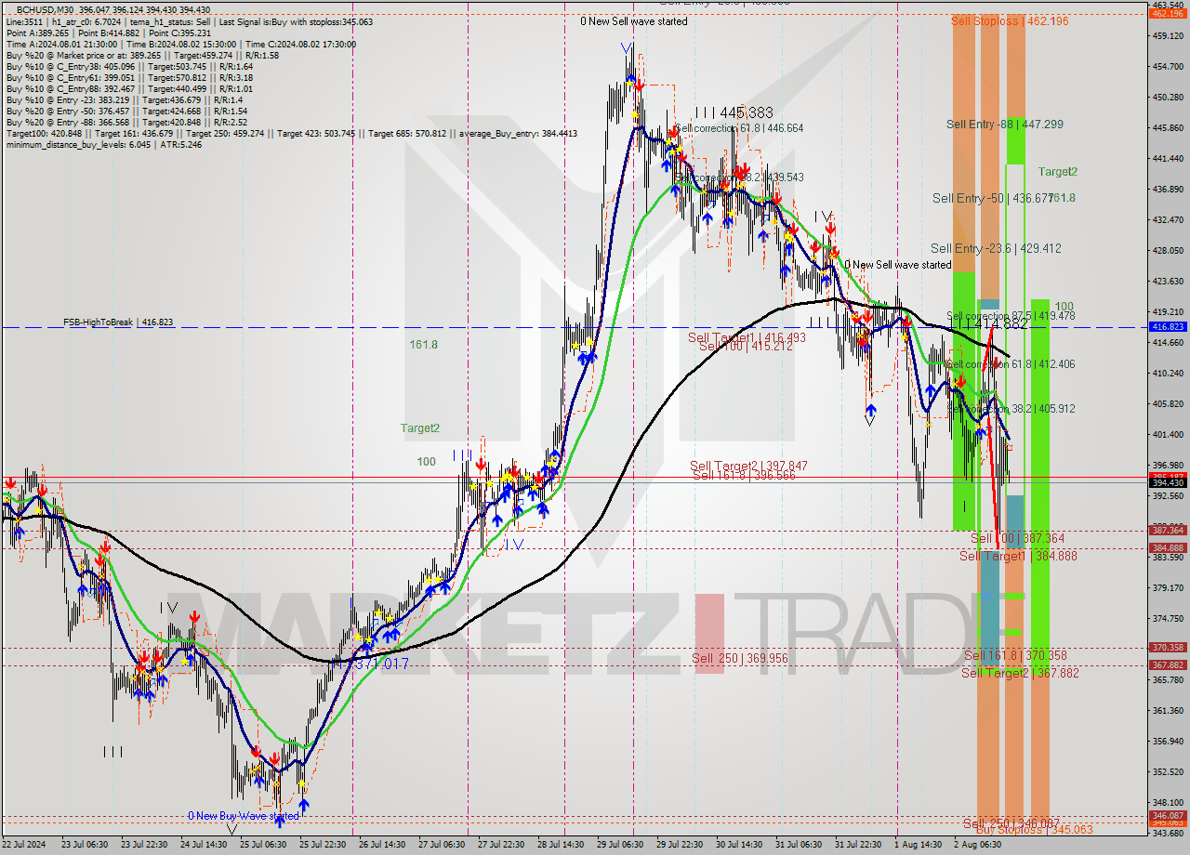Click the '25 Jul 06:30' time label
Viewport: 1190px width, 855px height.
coord(263,845)
